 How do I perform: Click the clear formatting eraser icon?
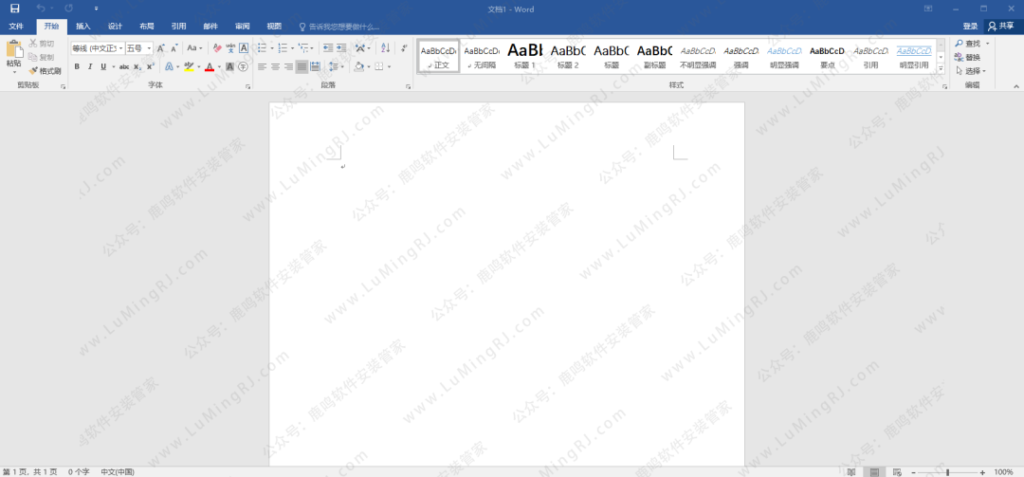217,47
